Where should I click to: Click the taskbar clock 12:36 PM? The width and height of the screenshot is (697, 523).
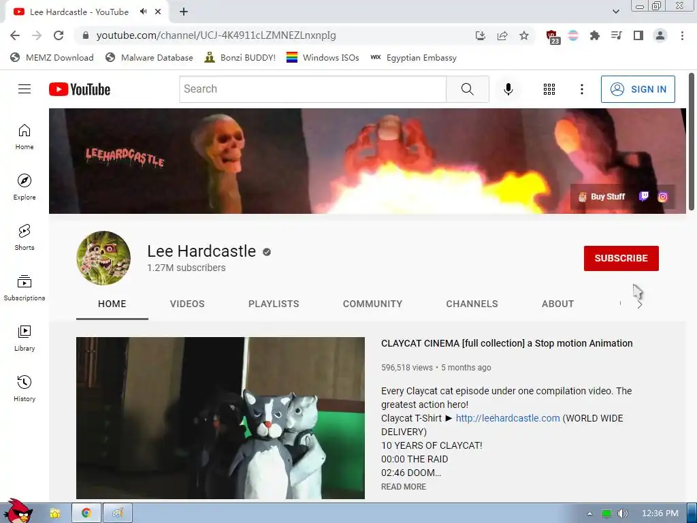660,513
